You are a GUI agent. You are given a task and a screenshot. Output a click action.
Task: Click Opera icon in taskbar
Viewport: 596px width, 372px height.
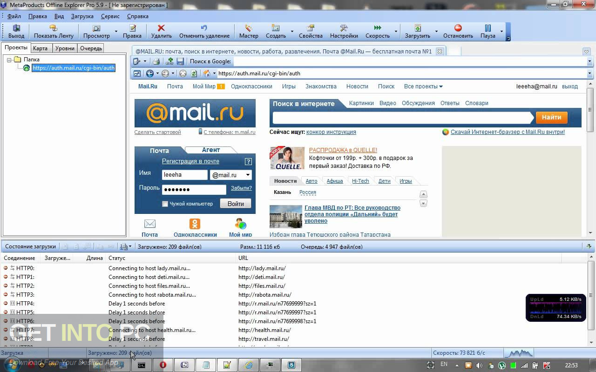click(163, 365)
